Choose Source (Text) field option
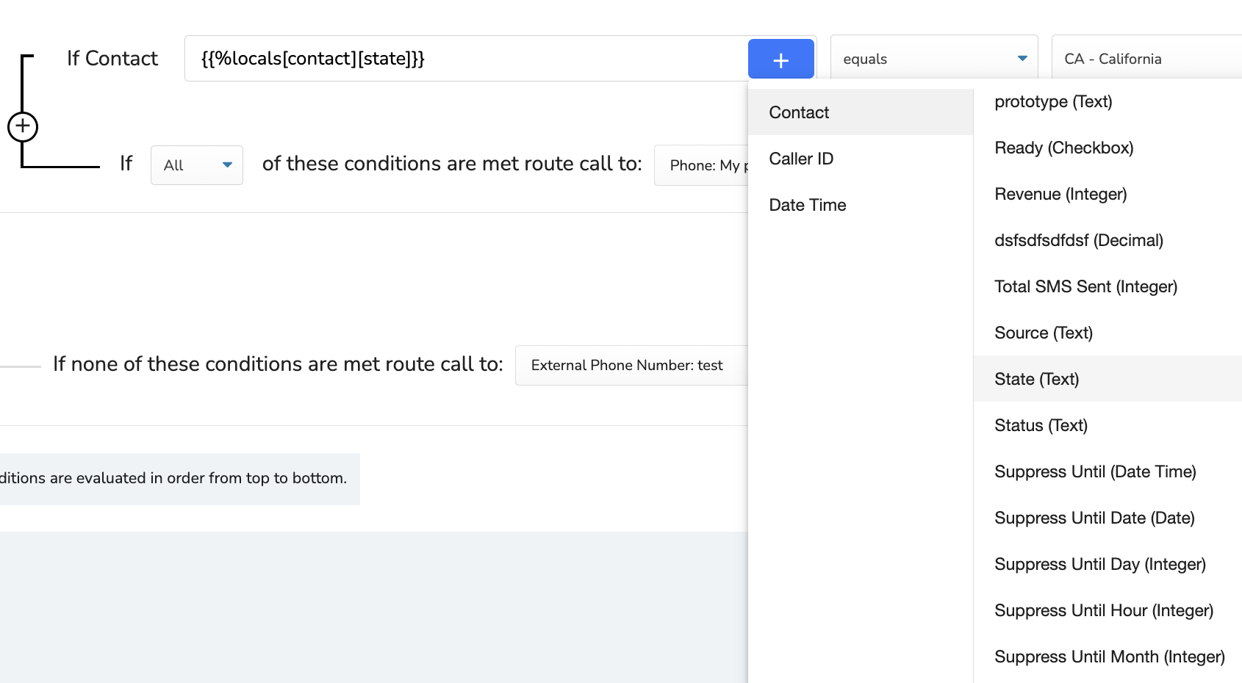 pos(1108,333)
